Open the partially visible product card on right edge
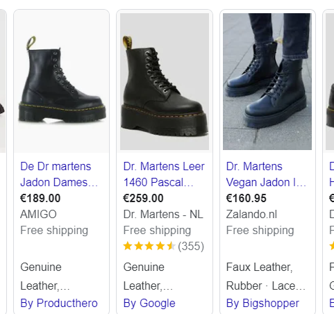The height and width of the screenshot is (314, 334). tap(328, 161)
